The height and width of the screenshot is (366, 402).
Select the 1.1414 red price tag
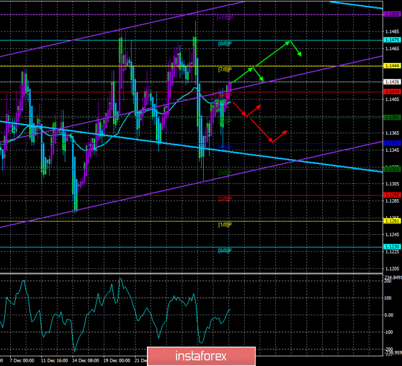(391, 91)
